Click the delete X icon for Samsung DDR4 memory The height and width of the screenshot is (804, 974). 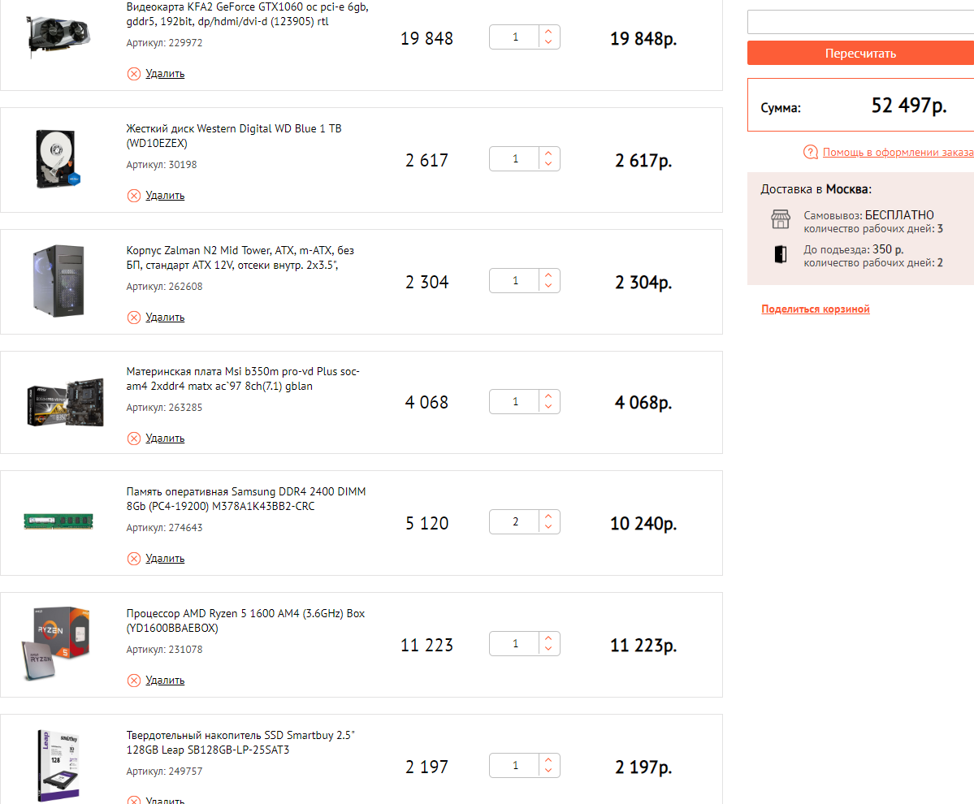click(x=134, y=559)
